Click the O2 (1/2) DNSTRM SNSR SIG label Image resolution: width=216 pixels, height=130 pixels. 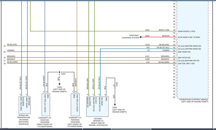click(189, 46)
